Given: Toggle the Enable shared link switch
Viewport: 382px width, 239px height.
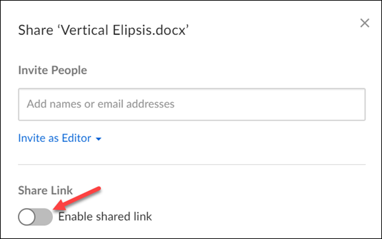Looking at the screenshot, I should coord(35,217).
